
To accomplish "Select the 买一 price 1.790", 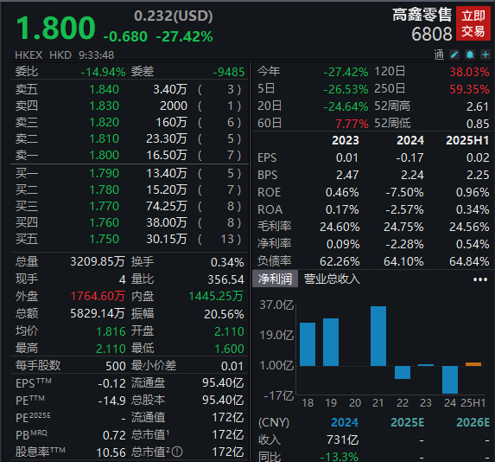I will [x=105, y=173].
